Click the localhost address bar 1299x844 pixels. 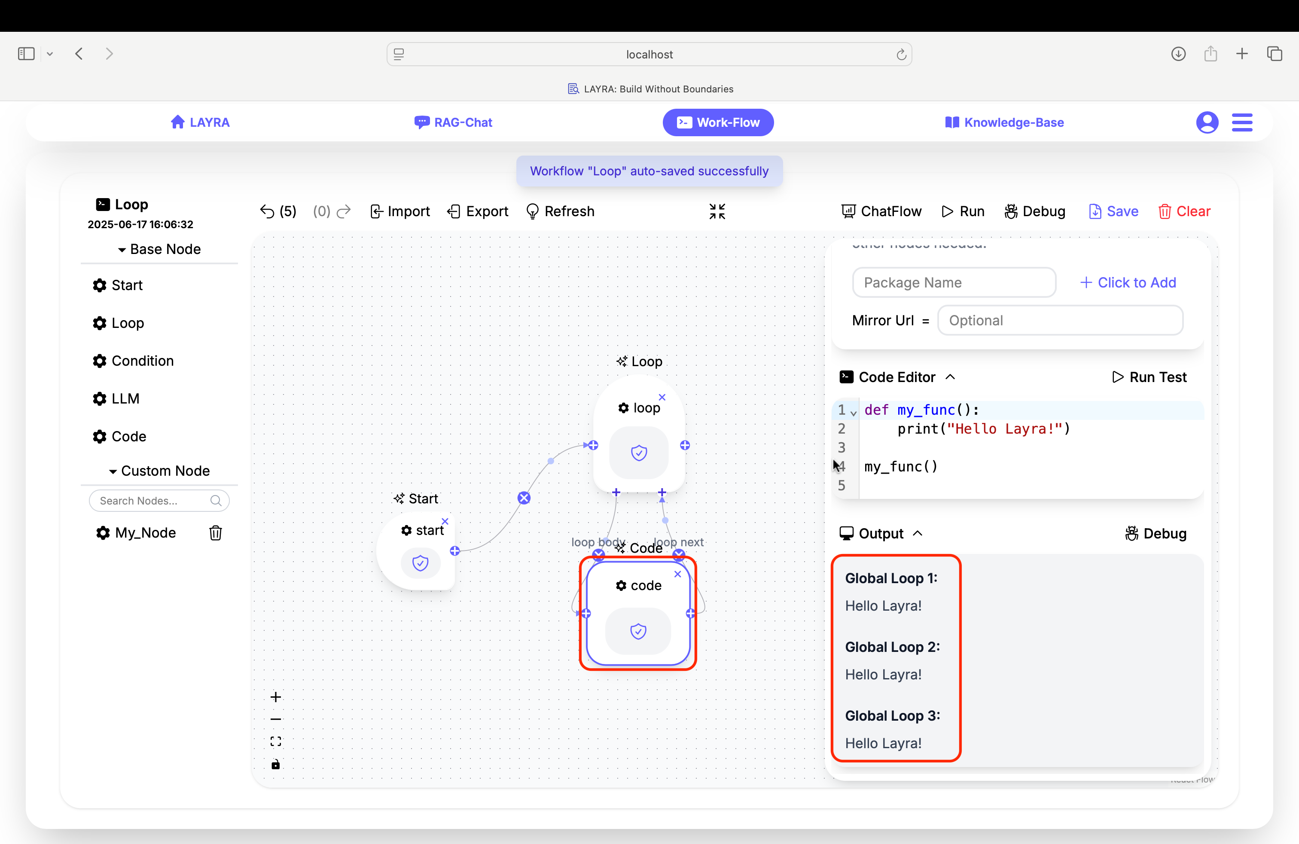(x=649, y=54)
